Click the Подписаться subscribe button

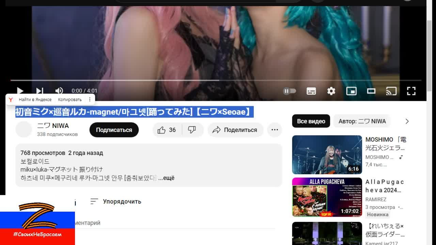(114, 130)
